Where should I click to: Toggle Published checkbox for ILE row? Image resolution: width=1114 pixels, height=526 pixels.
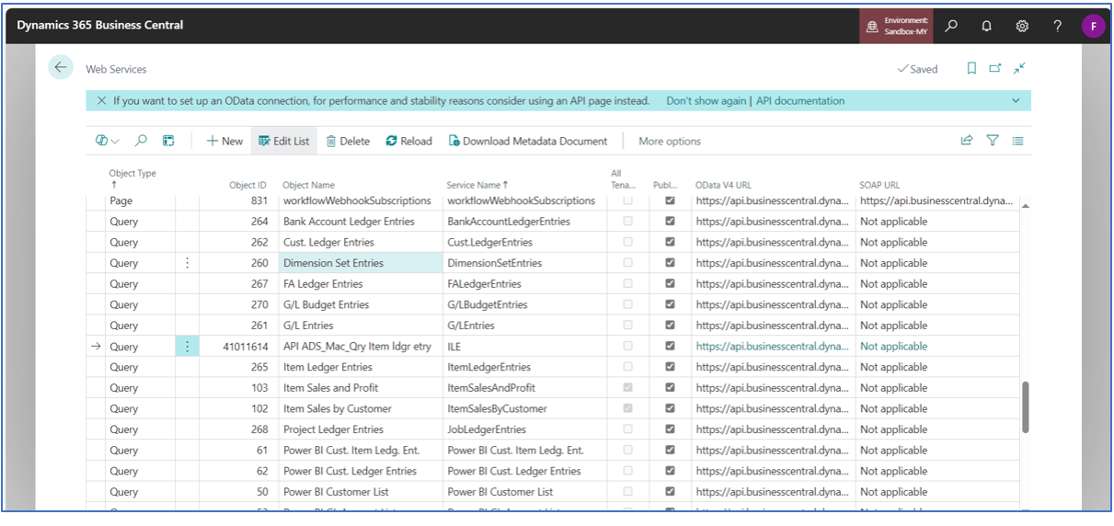tap(670, 347)
